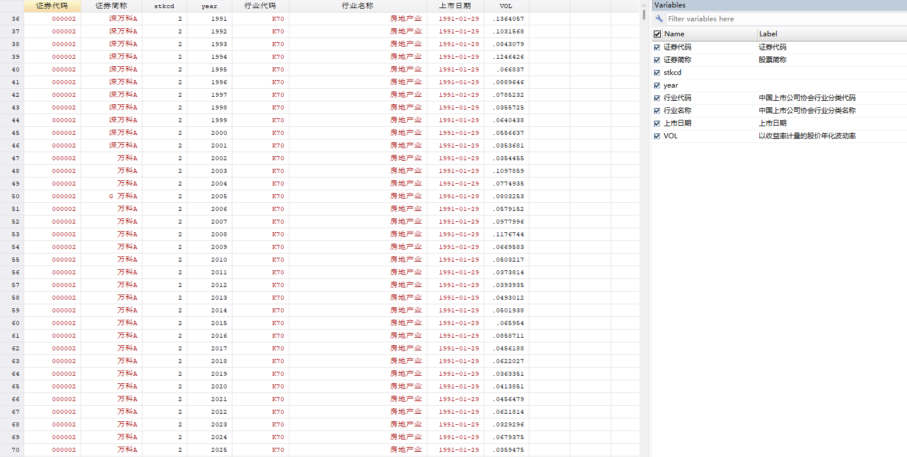Click the VOL cell showing .0977996
Screen dimensions: 907x457
[x=506, y=222]
